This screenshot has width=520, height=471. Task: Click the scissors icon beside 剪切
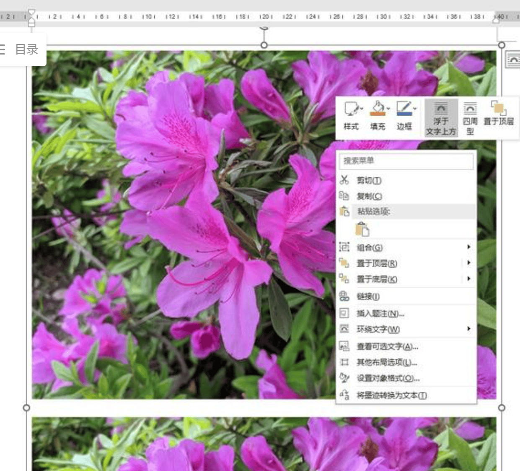pyautogui.click(x=344, y=180)
